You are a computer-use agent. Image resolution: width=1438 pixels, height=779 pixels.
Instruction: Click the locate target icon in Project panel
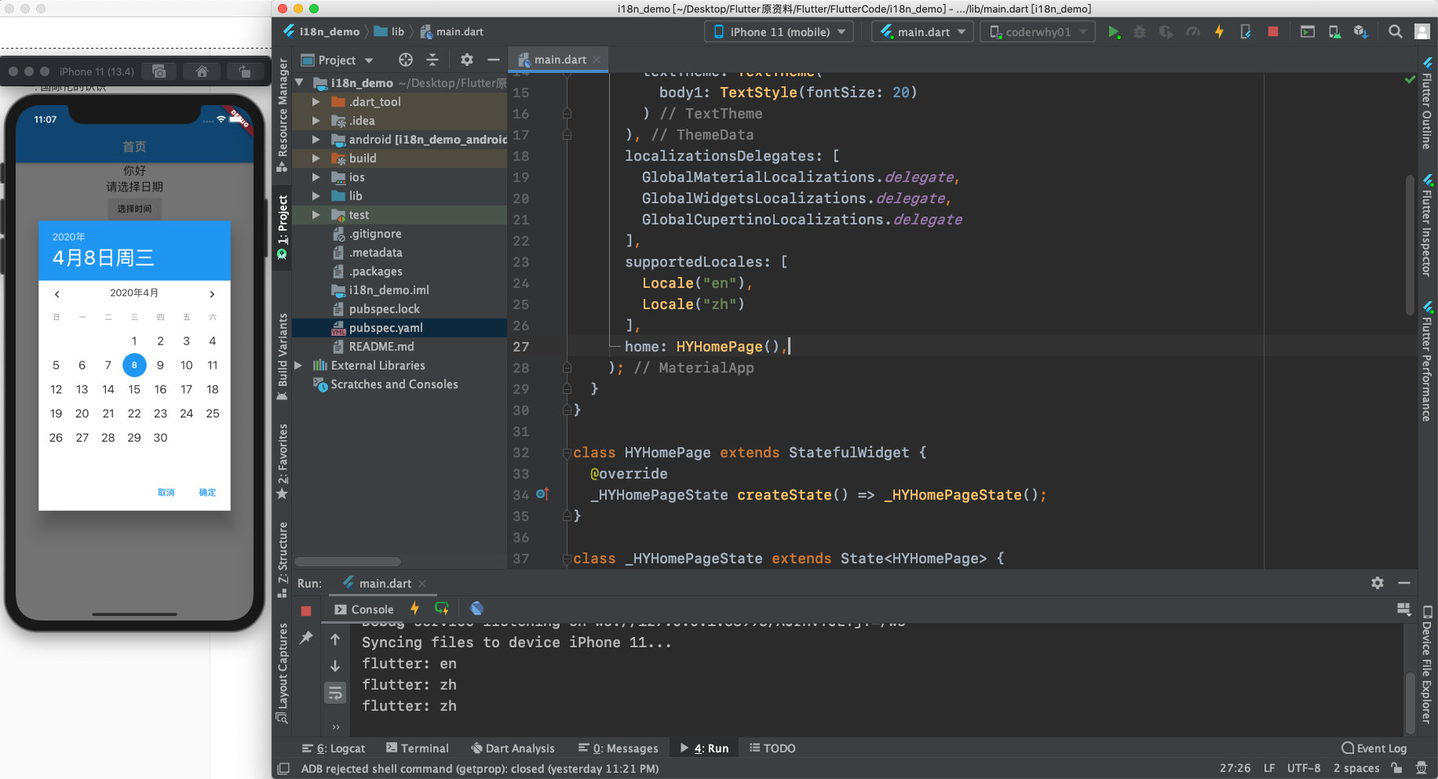(x=405, y=60)
